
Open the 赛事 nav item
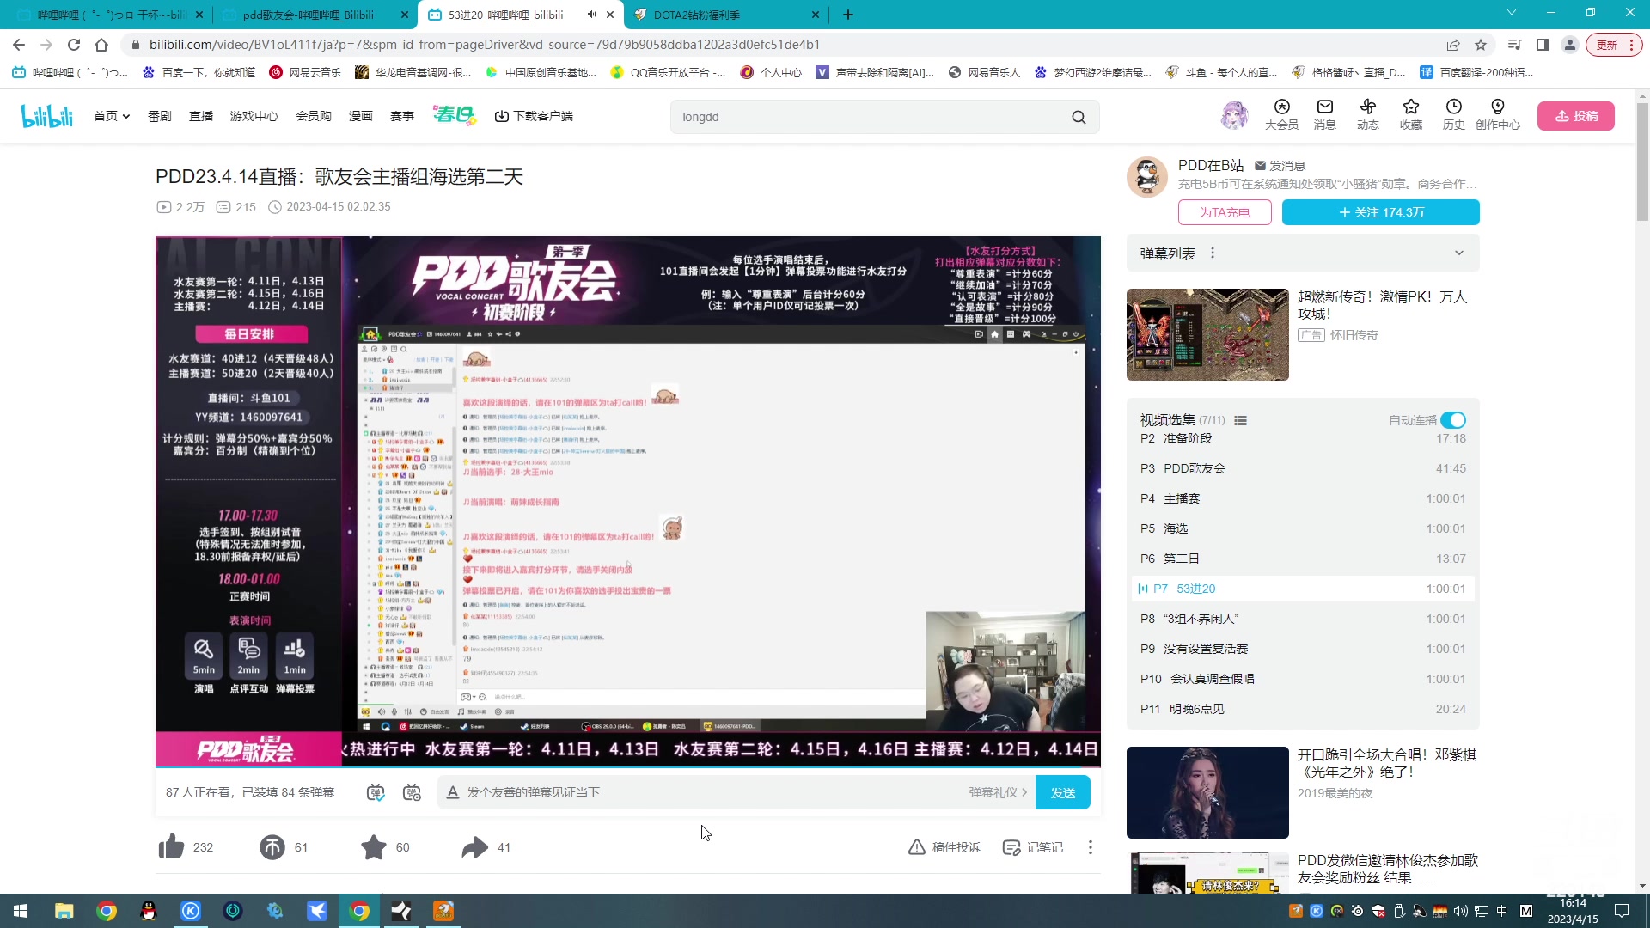pos(402,116)
